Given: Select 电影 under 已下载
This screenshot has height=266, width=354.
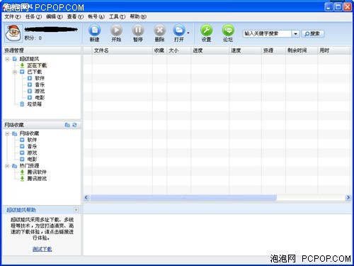Looking at the screenshot, I should click(40, 97).
